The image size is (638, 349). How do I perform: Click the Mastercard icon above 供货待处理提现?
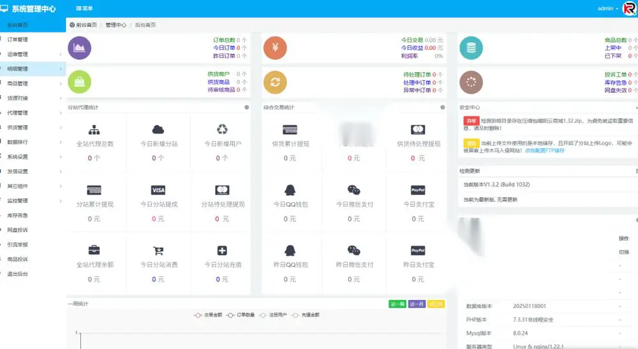click(x=418, y=130)
